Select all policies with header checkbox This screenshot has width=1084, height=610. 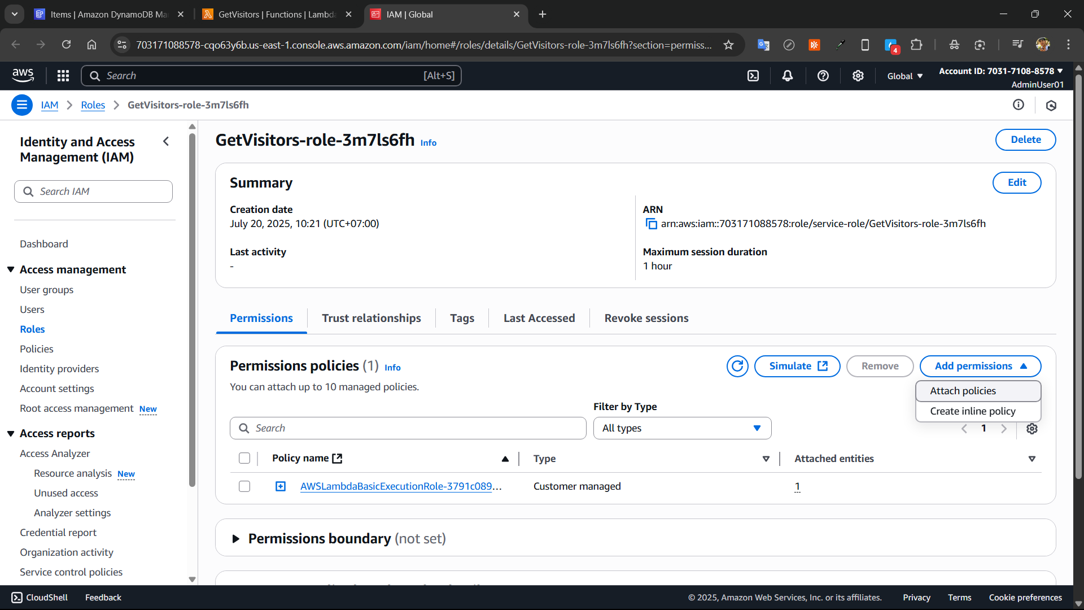[244, 458]
